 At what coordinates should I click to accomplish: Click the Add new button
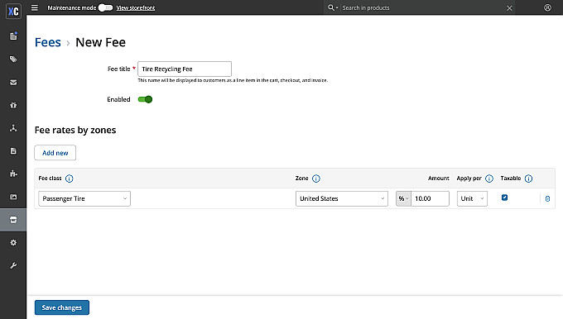point(55,153)
